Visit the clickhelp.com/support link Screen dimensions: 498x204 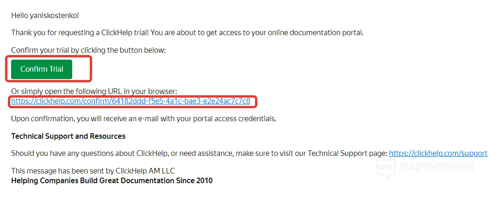pyautogui.click(x=438, y=153)
